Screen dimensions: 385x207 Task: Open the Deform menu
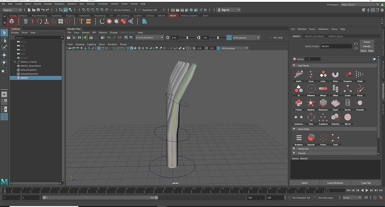pyautogui.click(x=91, y=4)
